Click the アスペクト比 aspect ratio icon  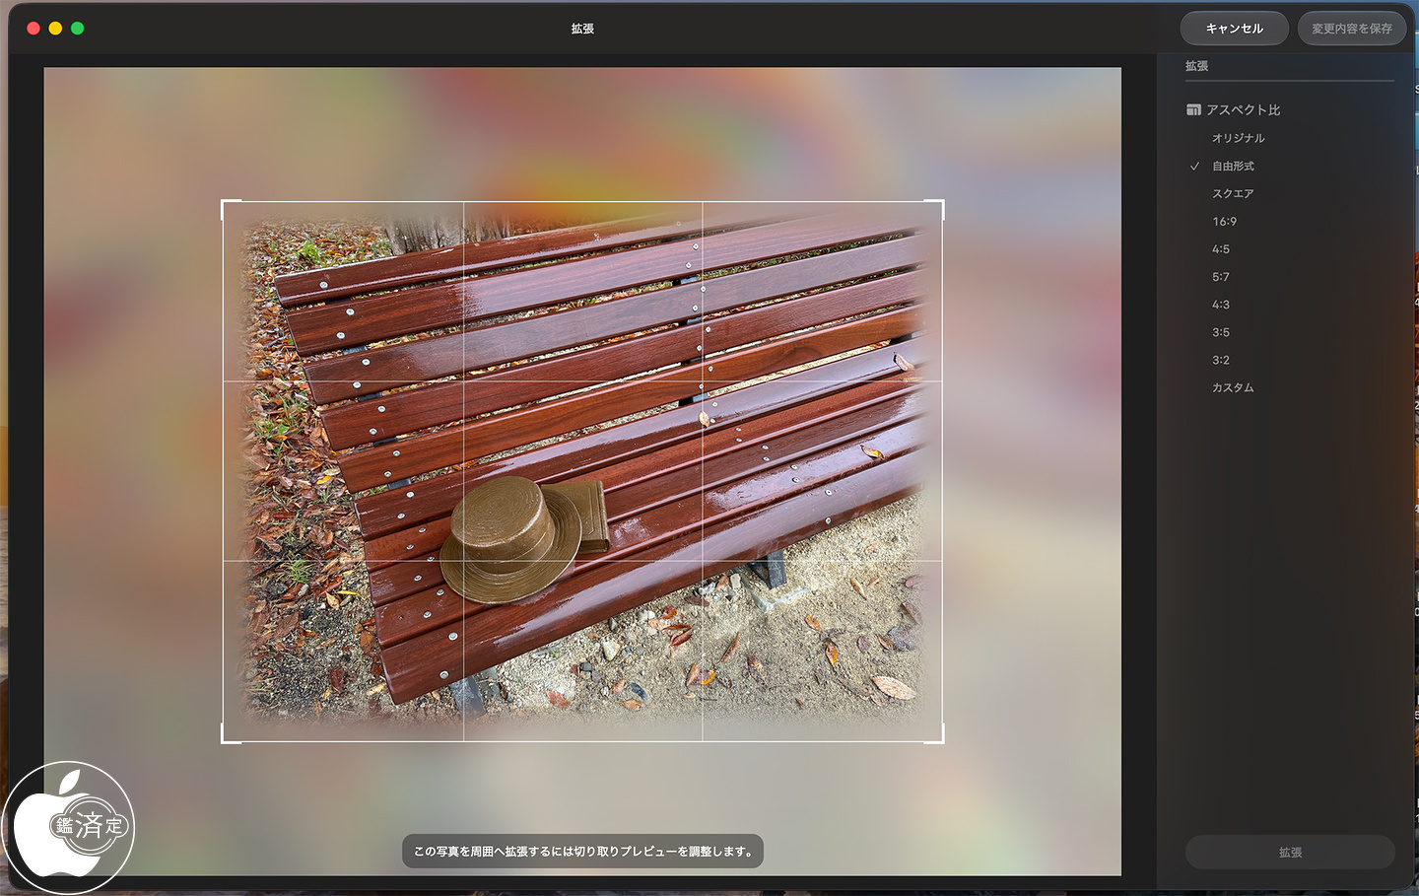point(1193,110)
